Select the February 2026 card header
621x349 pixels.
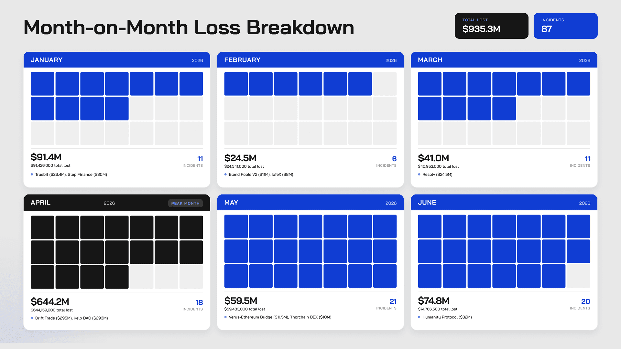coord(310,60)
